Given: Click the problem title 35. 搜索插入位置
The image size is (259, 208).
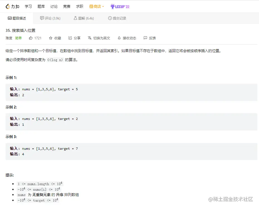Looking at the screenshot, I should pos(21,30).
